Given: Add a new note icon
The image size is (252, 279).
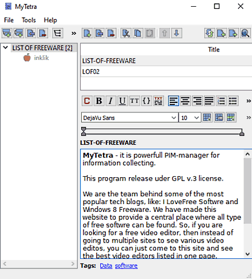Looking at the screenshot, I should (87, 34).
